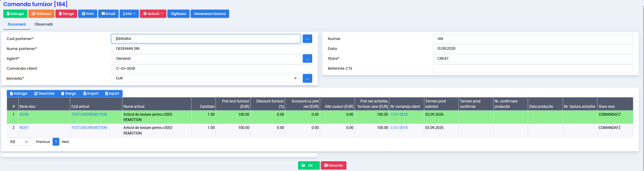
Task: Open selected line with Deschide button
Action: pos(44,93)
